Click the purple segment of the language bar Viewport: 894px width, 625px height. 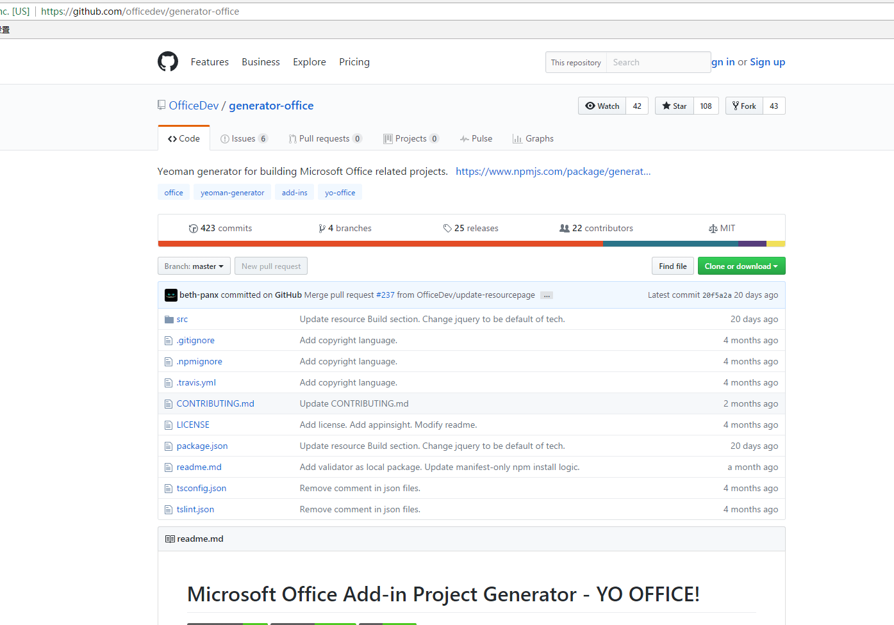pyautogui.click(x=752, y=244)
